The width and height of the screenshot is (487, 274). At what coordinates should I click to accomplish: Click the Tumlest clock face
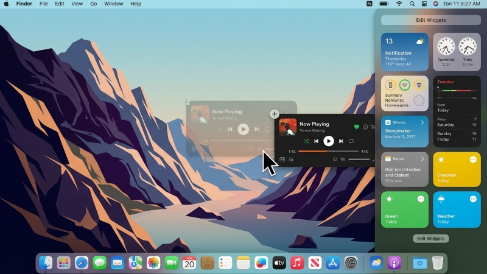446,46
